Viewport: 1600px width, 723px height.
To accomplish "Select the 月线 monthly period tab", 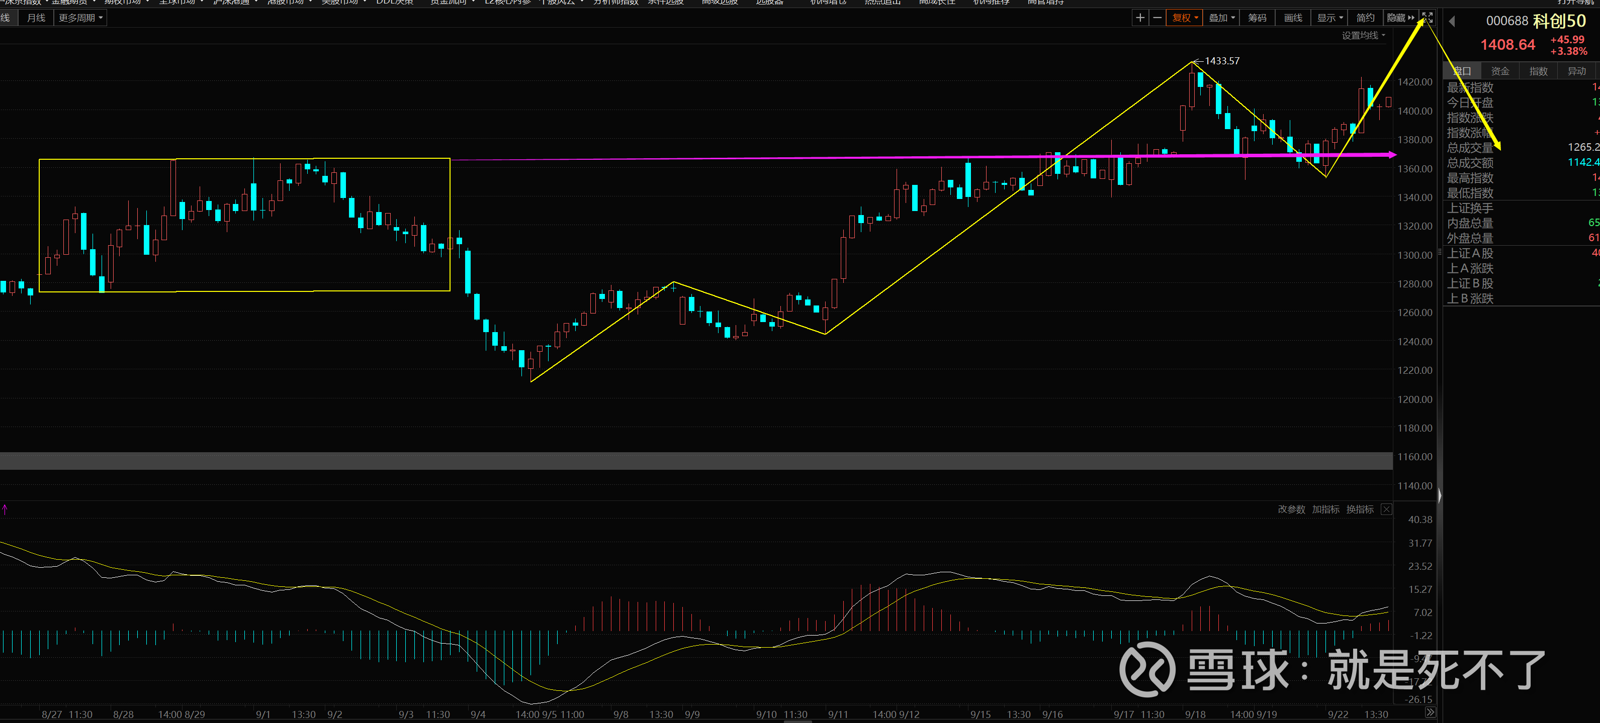I will coord(36,18).
